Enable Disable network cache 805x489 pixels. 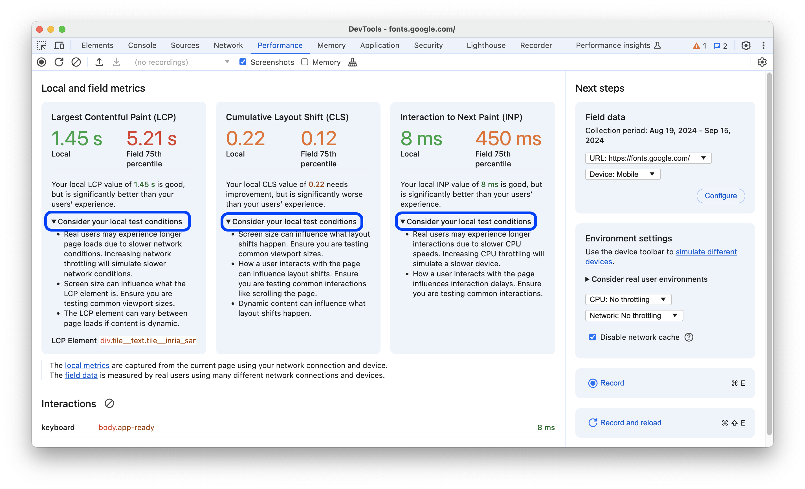pos(592,337)
